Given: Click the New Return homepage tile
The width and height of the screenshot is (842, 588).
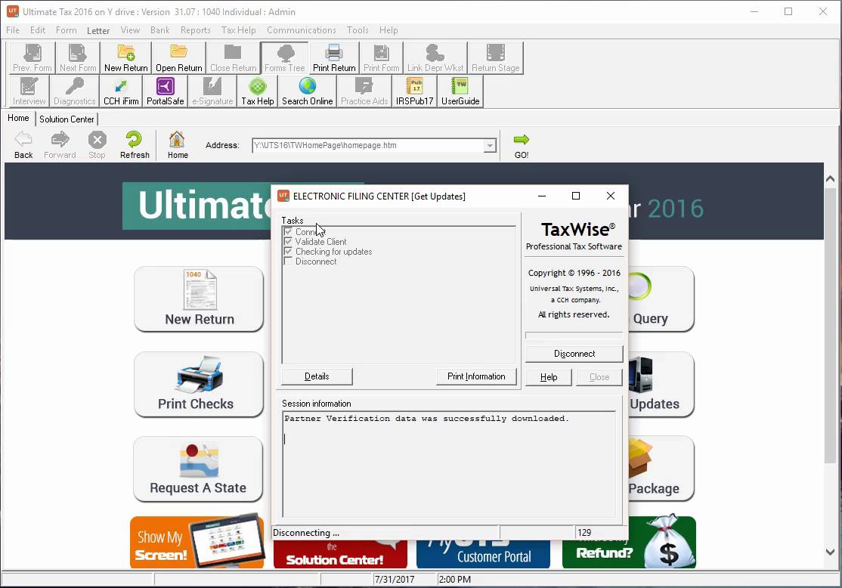Looking at the screenshot, I should point(199,299).
